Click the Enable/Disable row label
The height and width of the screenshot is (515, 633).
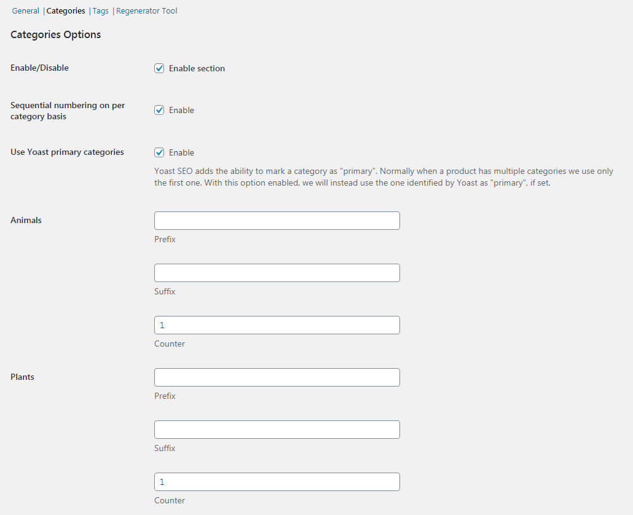coord(39,68)
